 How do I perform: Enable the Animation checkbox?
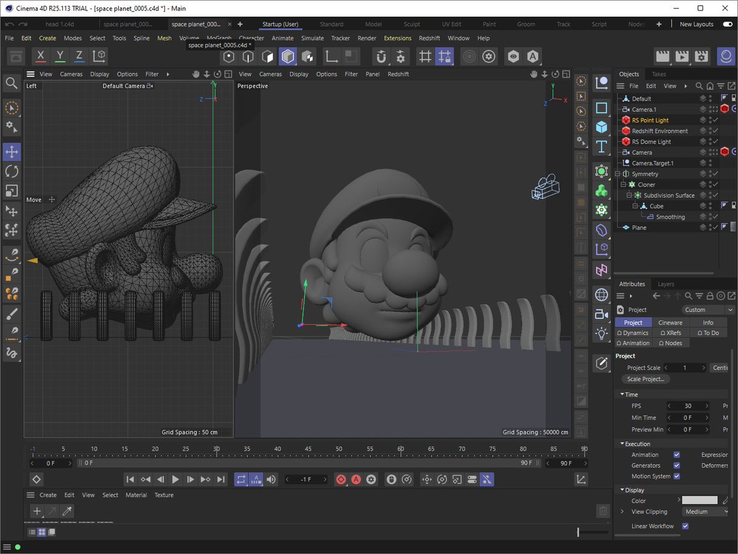[x=676, y=455]
